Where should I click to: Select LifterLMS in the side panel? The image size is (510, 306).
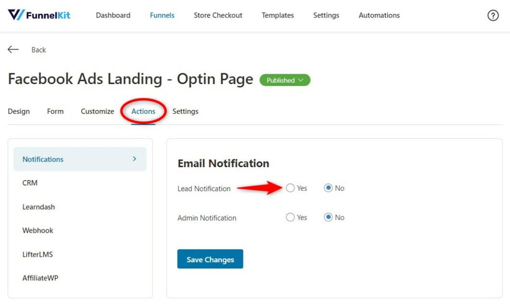tap(38, 254)
